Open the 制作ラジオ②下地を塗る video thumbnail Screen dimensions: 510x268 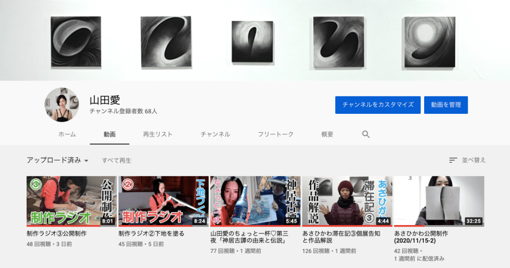163,201
